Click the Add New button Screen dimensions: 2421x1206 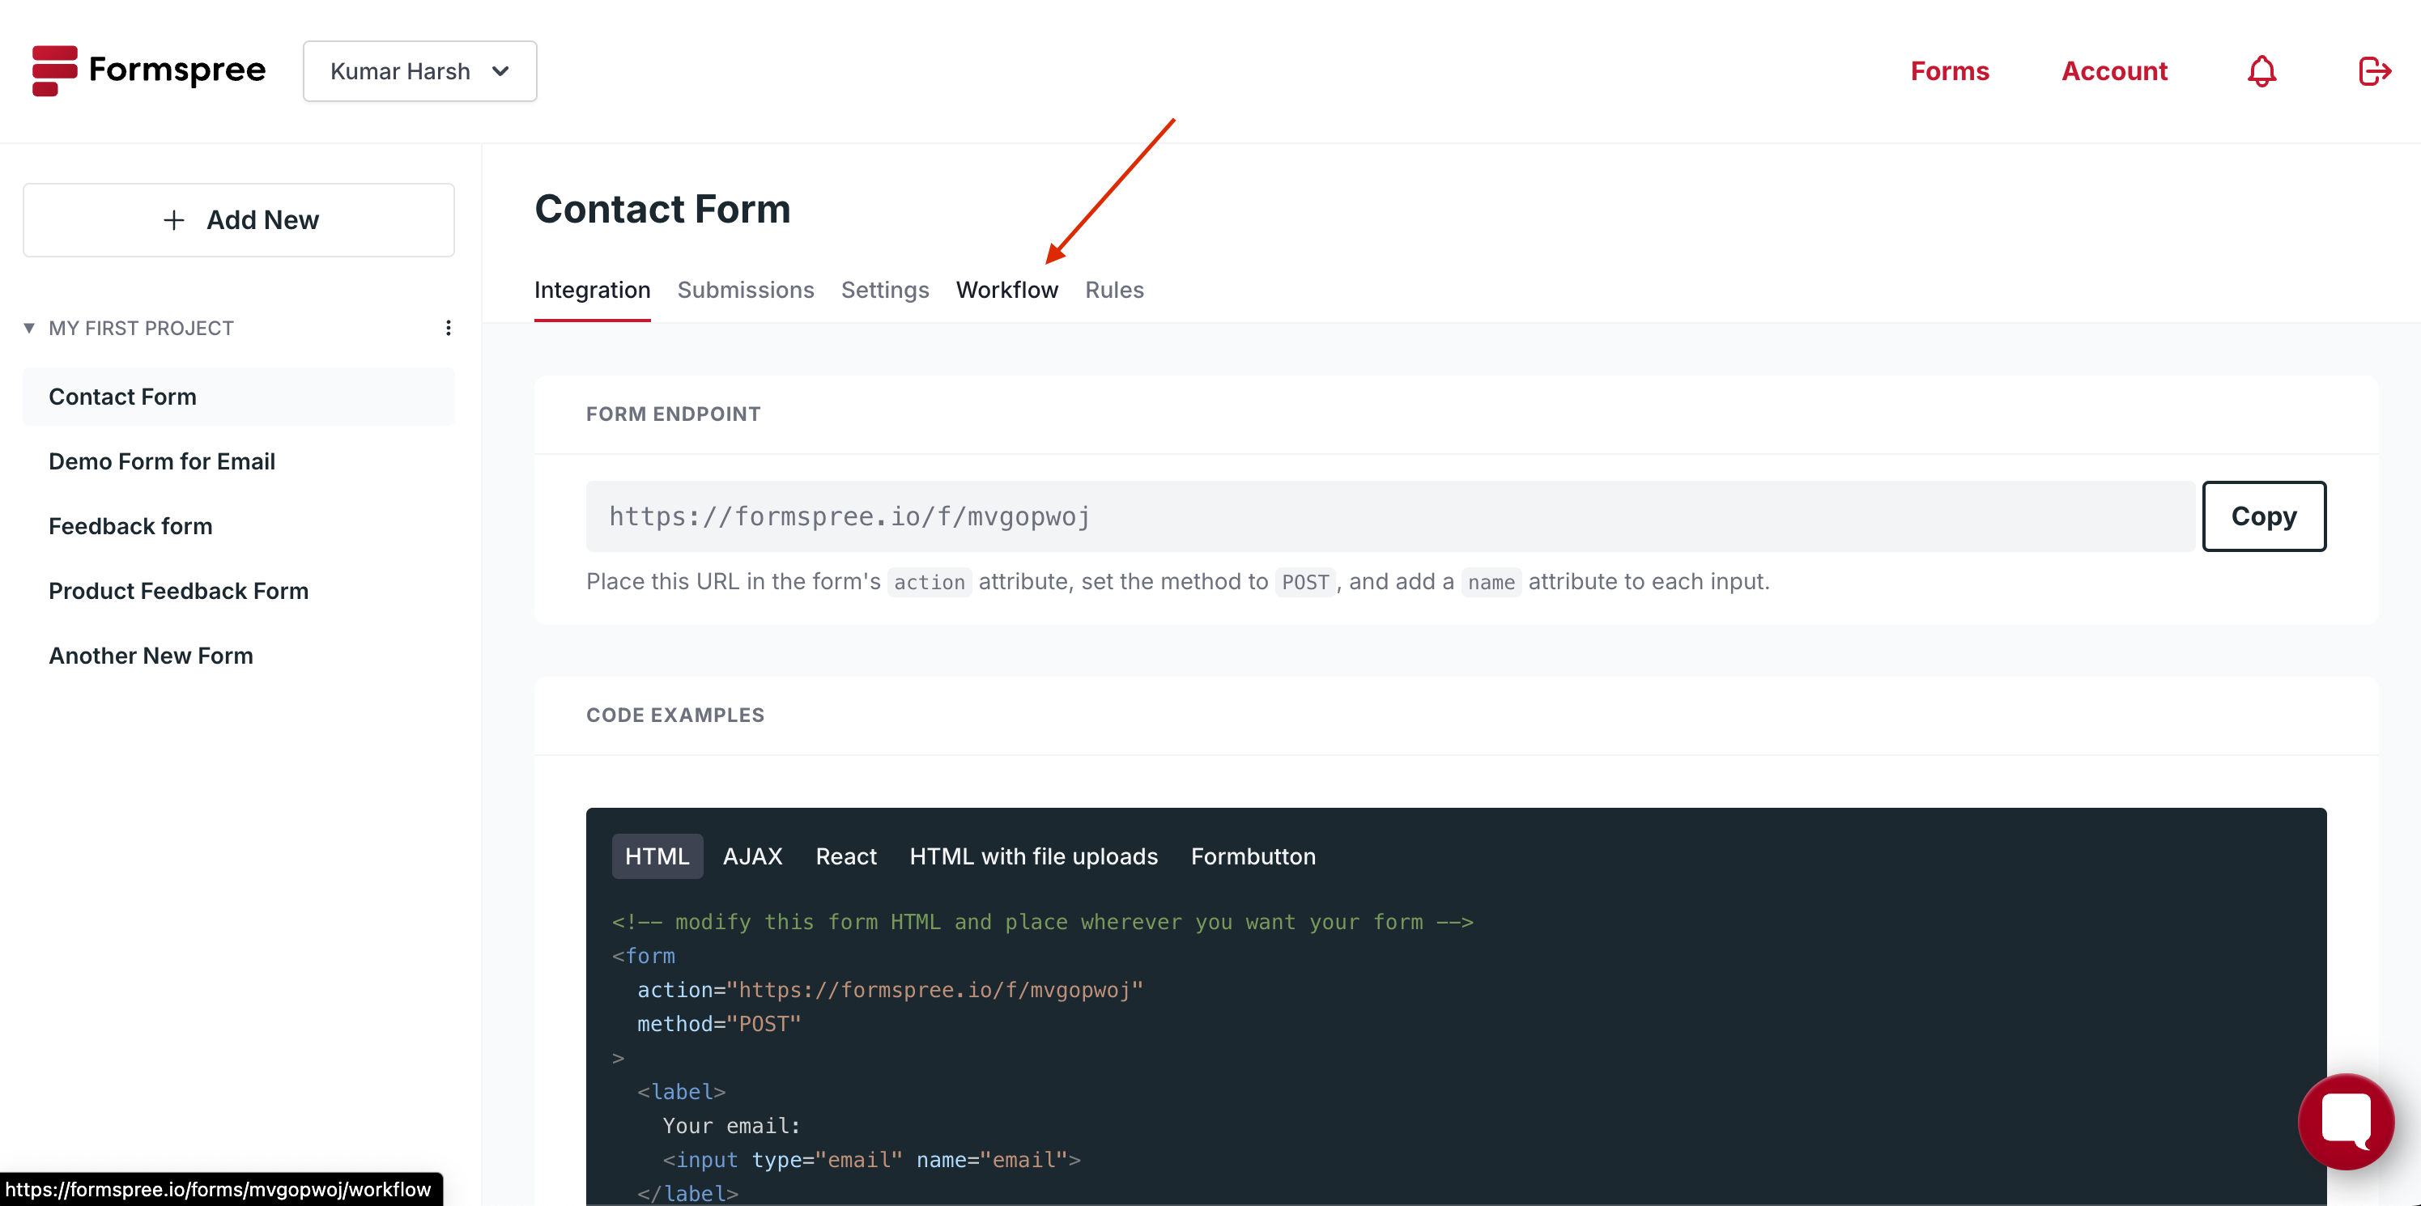[x=239, y=220]
